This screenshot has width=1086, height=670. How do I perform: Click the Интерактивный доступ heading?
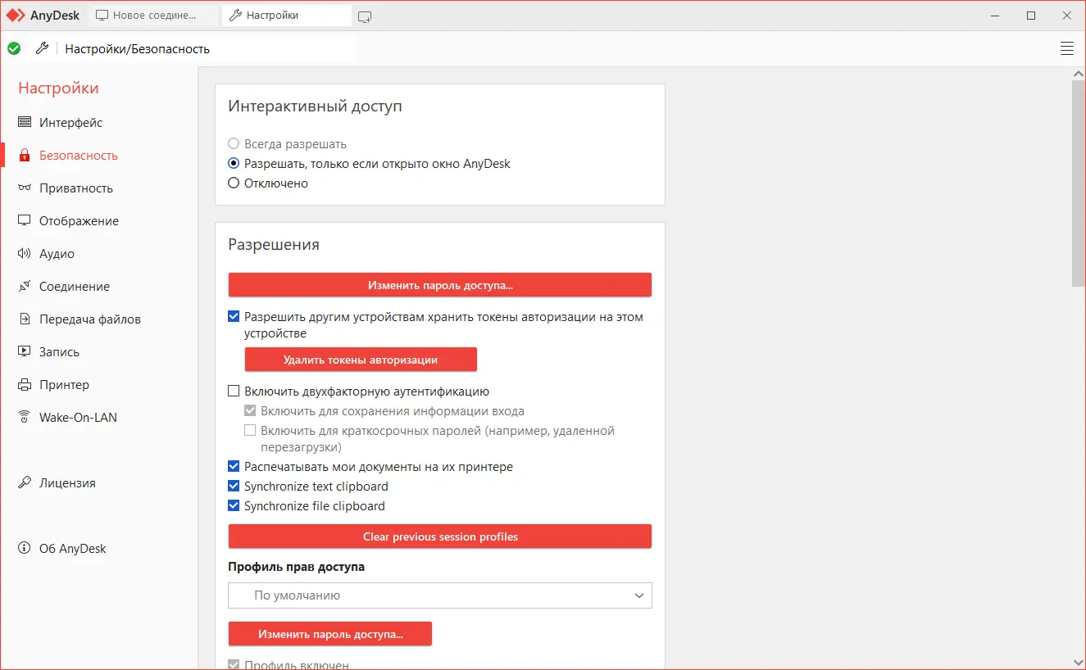point(315,106)
